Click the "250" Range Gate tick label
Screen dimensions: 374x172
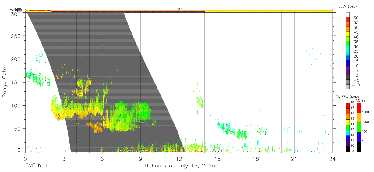16,36
